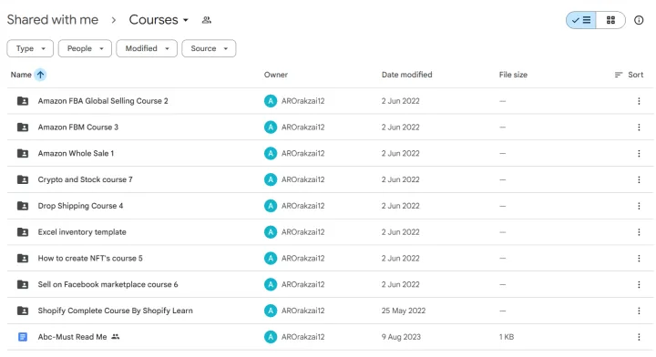Open the Courses folder dropdown
The height and width of the screenshot is (357, 656).
159,20
